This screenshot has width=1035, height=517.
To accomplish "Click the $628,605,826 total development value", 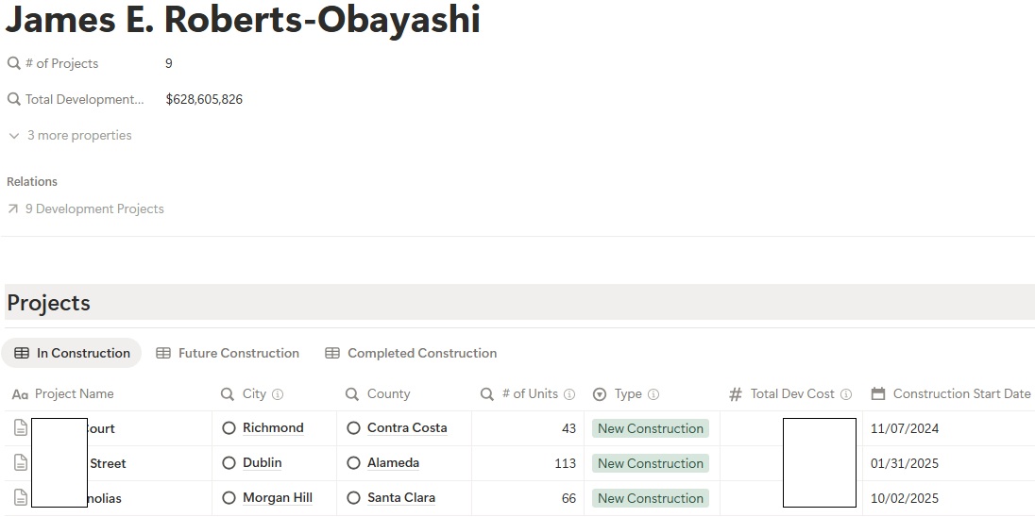I will coord(204,100).
